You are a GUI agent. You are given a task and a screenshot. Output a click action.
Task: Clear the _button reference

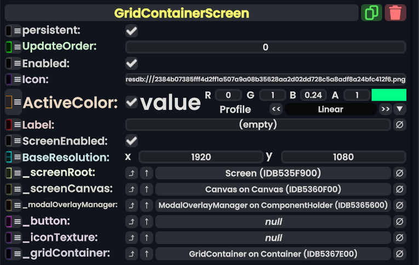[399, 221]
